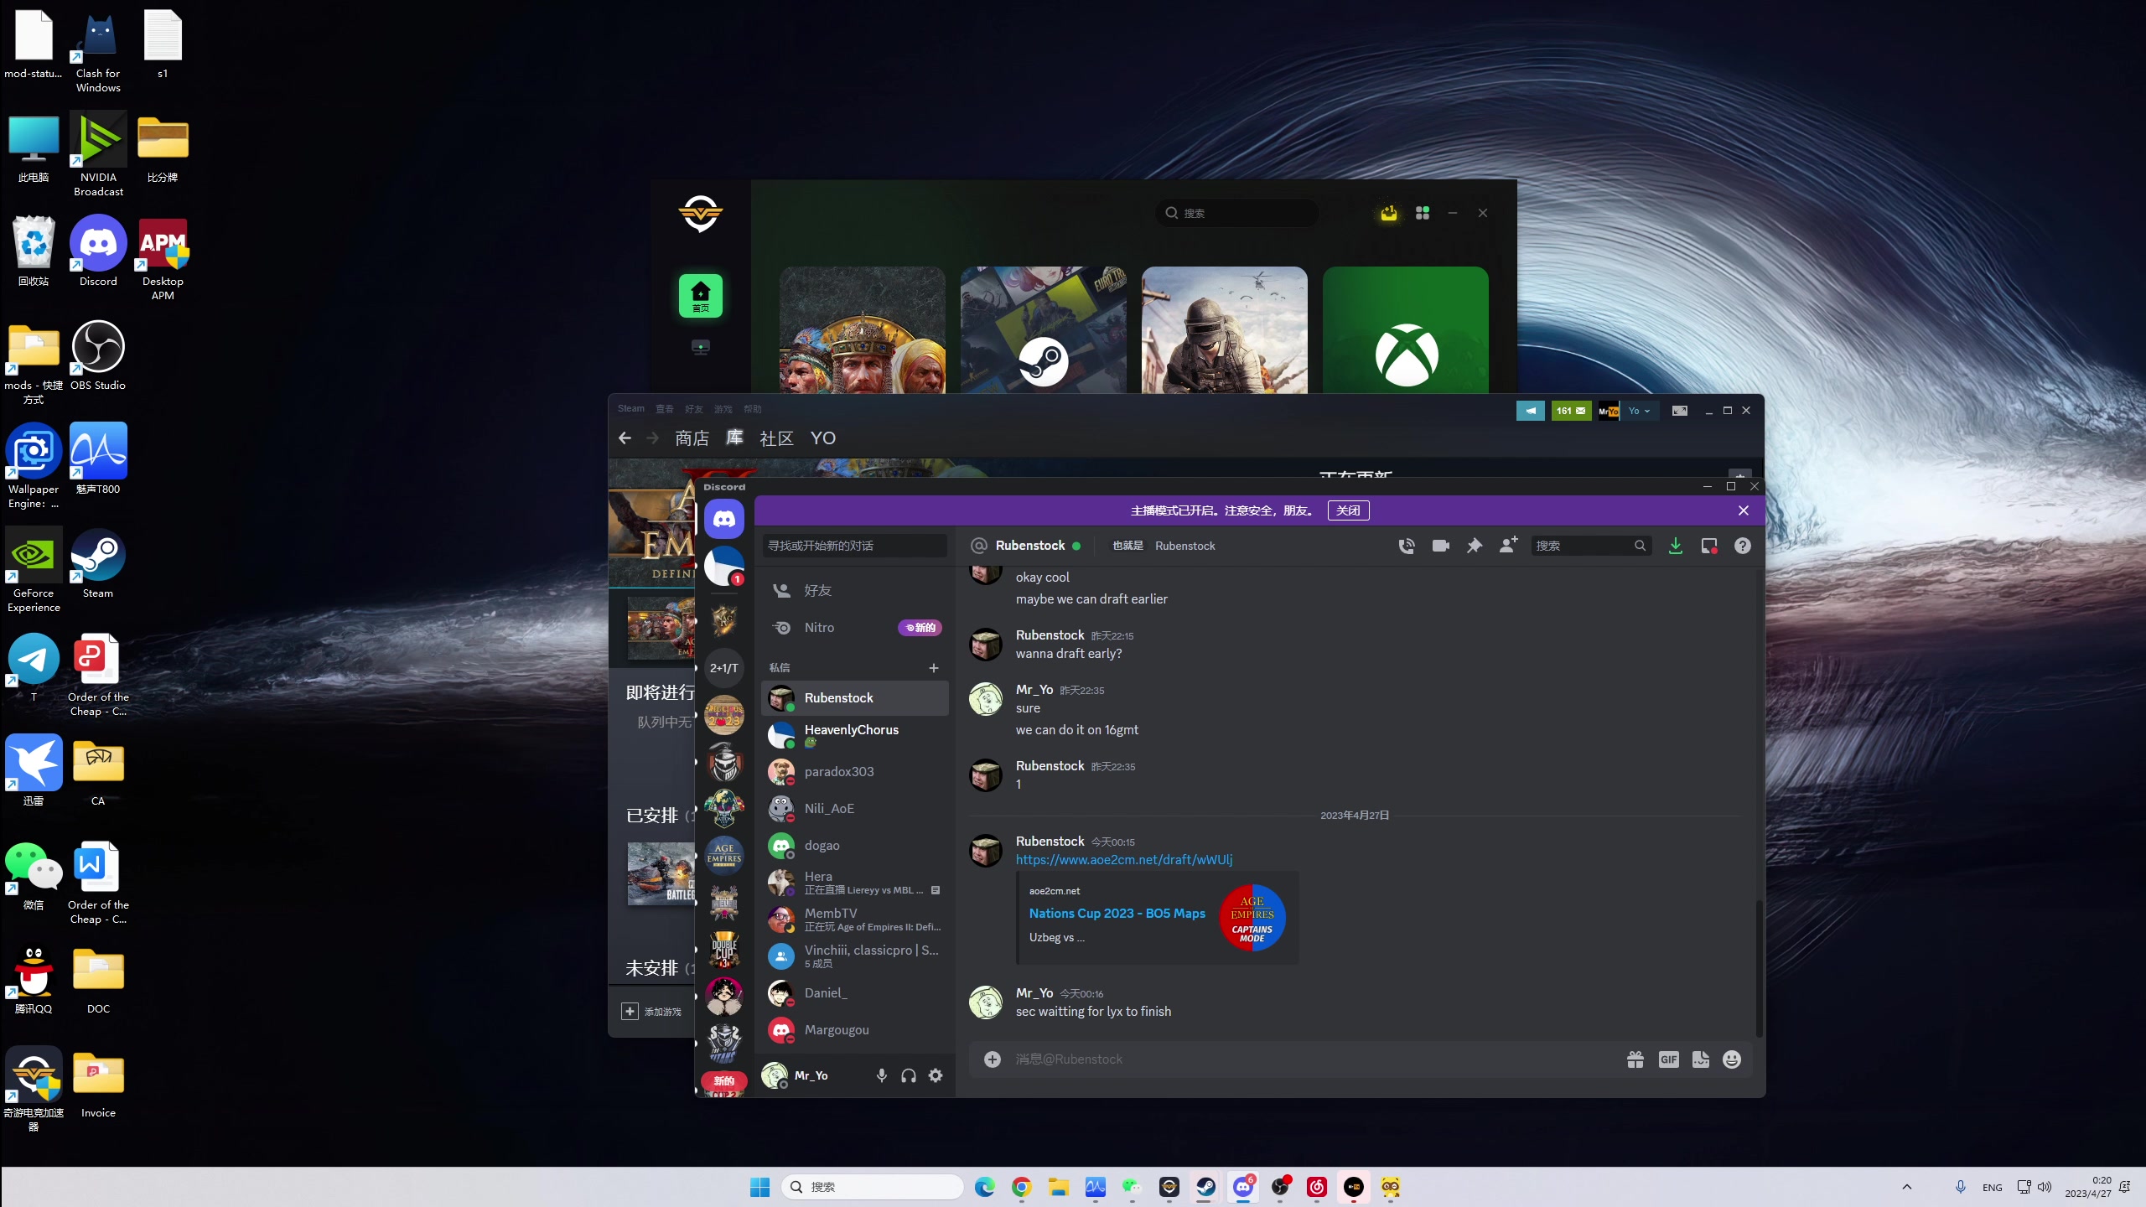Open the Steam 商店 tab
Screen dimensions: 2146x1207
pyautogui.click(x=692, y=438)
